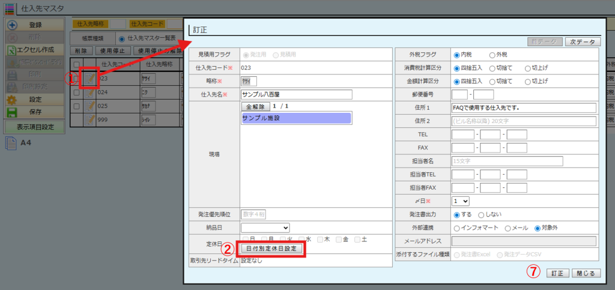Select サンプル施設 in the 現場 list
The image size is (615, 290).
click(x=295, y=118)
